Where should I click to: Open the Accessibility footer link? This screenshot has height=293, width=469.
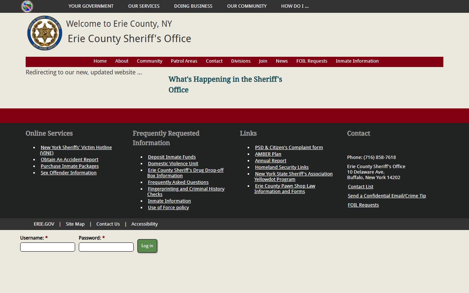click(x=144, y=224)
